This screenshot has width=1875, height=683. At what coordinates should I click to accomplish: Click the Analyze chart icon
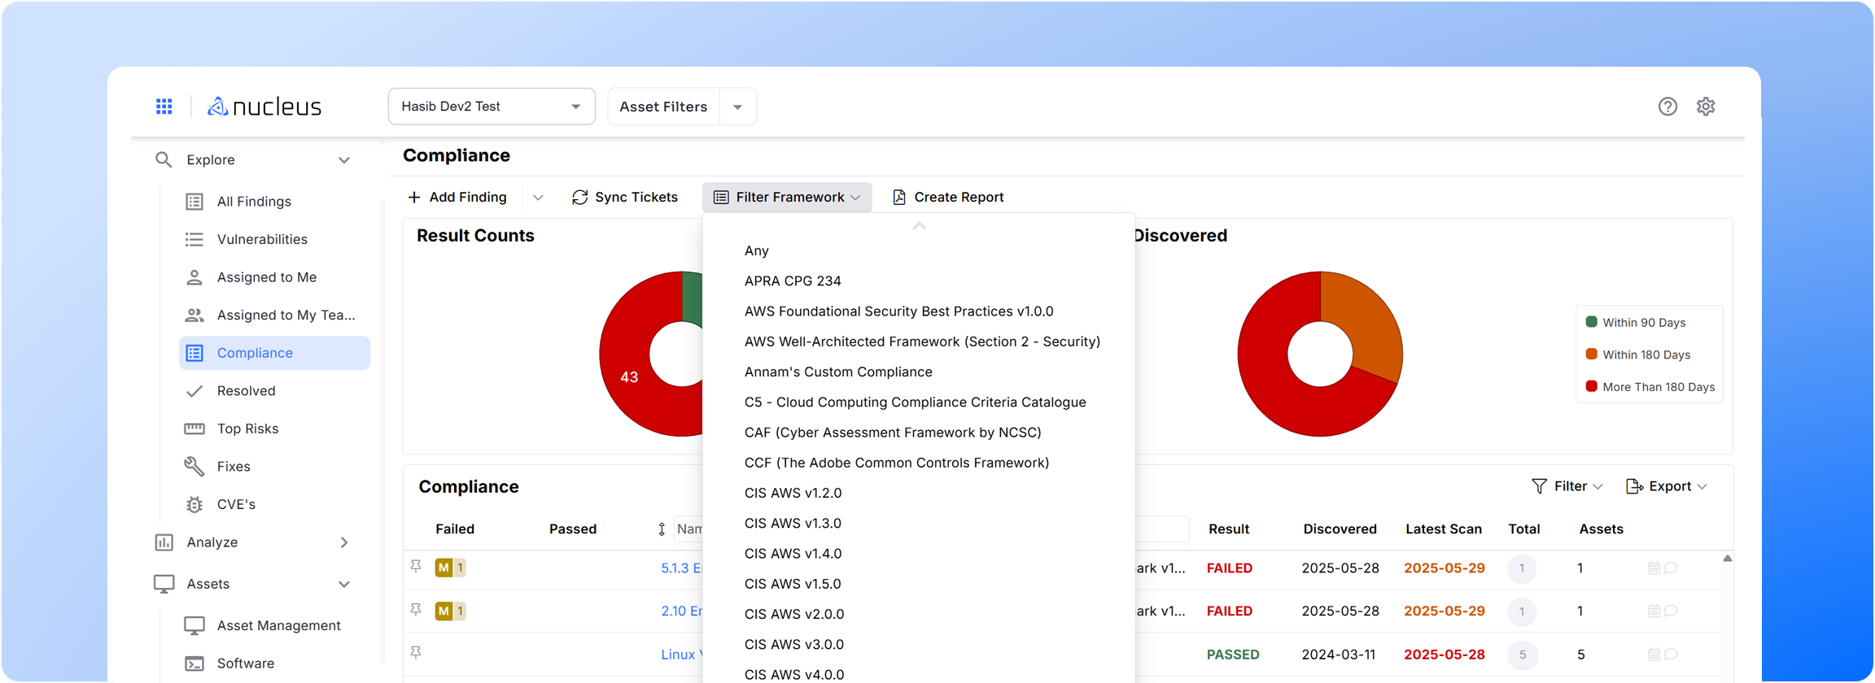pyautogui.click(x=164, y=542)
